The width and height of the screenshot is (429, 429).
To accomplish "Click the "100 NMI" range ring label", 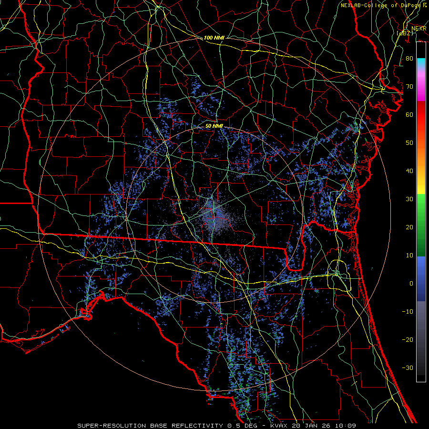I will 214,38.
